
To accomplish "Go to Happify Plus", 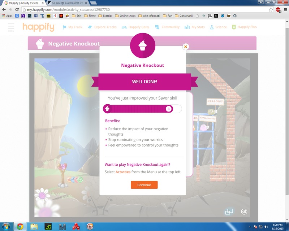I will pyautogui.click(x=244, y=27).
